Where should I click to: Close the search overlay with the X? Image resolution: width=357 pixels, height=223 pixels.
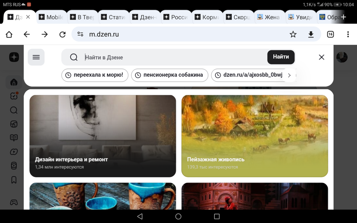[x=322, y=57]
